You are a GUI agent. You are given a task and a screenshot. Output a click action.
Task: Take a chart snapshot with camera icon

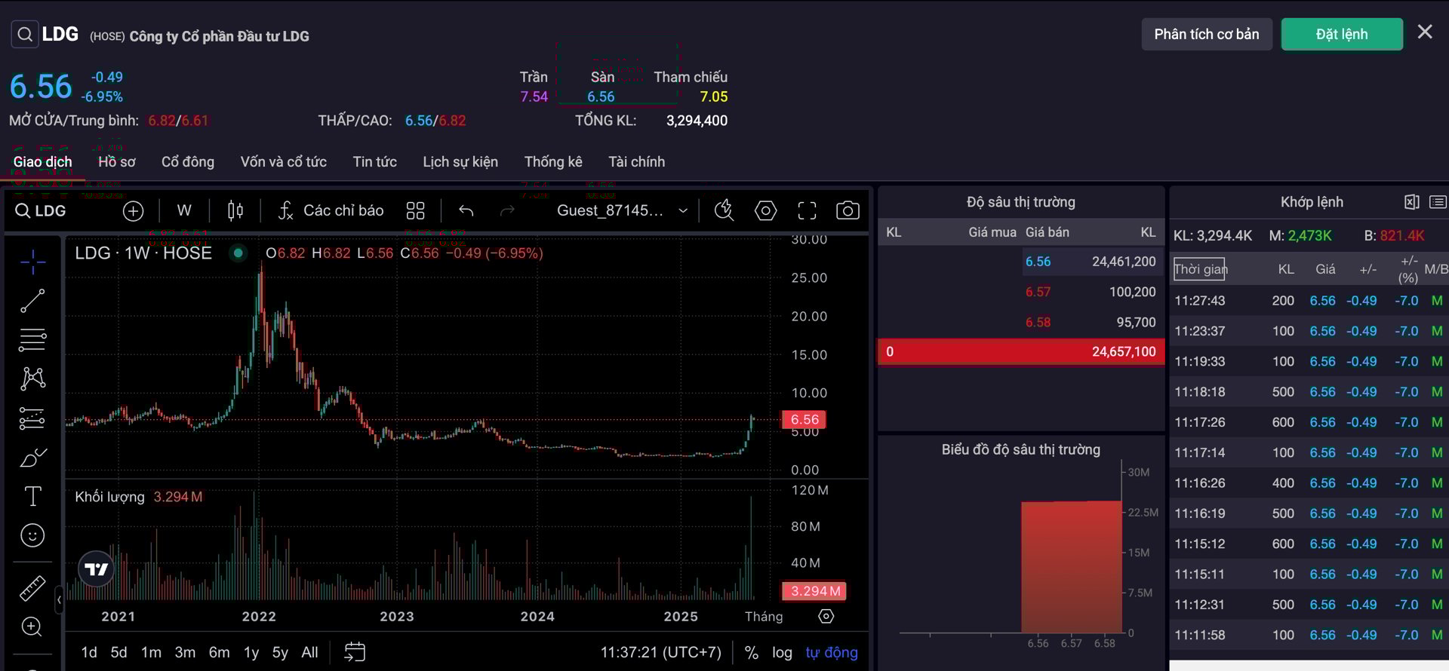(848, 211)
